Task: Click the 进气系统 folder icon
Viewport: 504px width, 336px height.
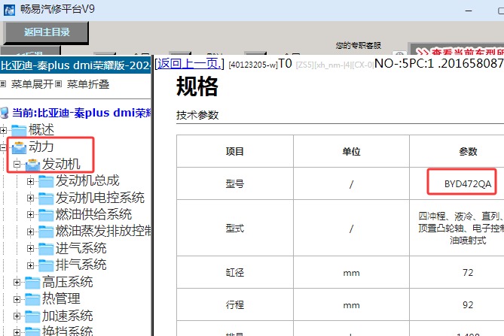Action: coord(46,249)
